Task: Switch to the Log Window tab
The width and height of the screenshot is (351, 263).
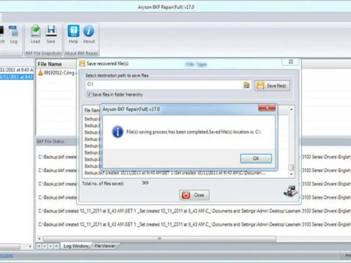Action: (x=76, y=246)
